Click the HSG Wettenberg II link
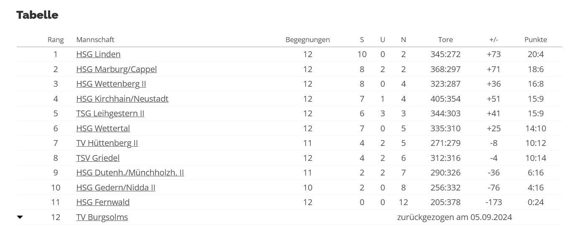Screen dimensions: 576x233 111,84
